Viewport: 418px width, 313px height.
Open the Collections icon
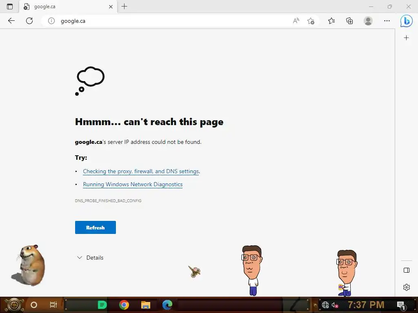point(349,21)
